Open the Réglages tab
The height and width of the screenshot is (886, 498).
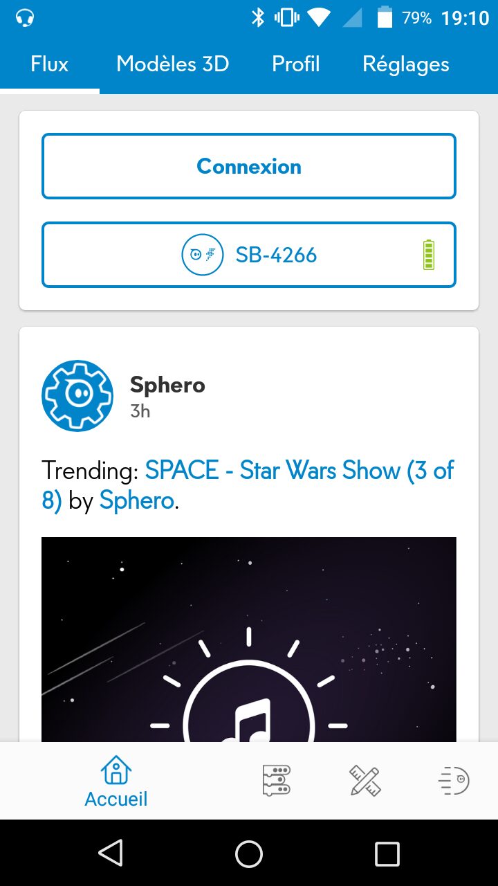point(406,64)
